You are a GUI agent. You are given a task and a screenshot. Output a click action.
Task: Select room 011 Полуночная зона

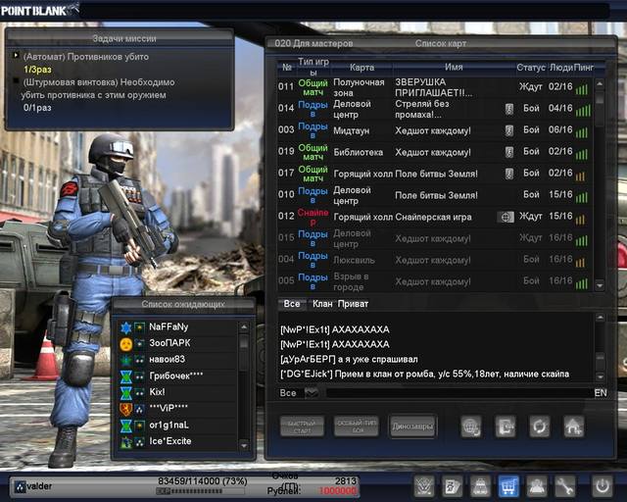435,87
